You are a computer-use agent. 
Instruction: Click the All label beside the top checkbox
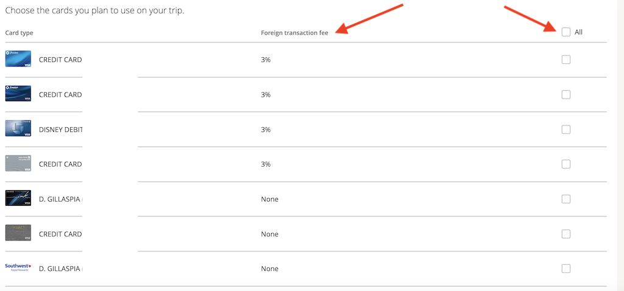(578, 32)
